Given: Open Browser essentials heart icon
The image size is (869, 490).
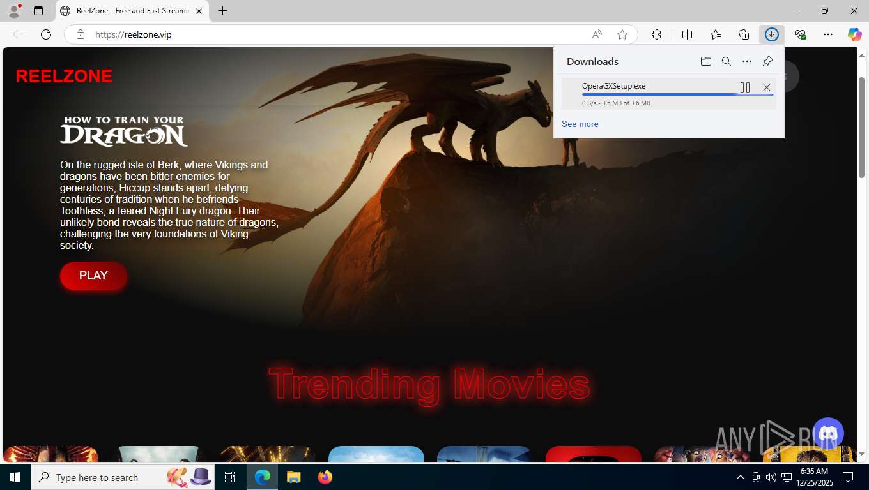Looking at the screenshot, I should 800,34.
